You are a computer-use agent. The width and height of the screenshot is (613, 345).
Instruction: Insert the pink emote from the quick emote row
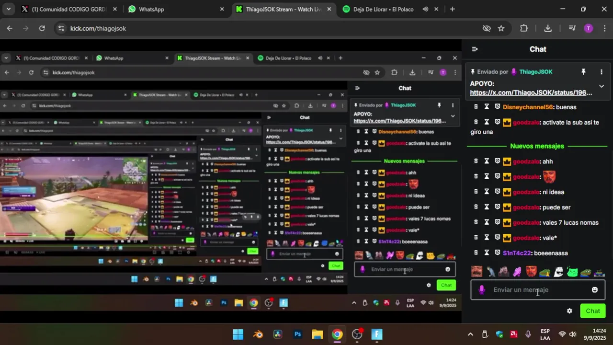[517, 272]
